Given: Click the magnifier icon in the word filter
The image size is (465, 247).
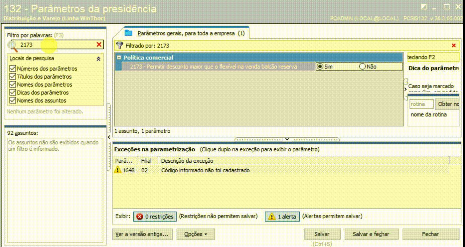Looking at the screenshot, I should point(12,45).
